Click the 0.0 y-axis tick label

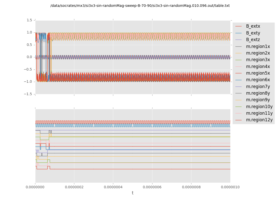[x=30, y=57]
